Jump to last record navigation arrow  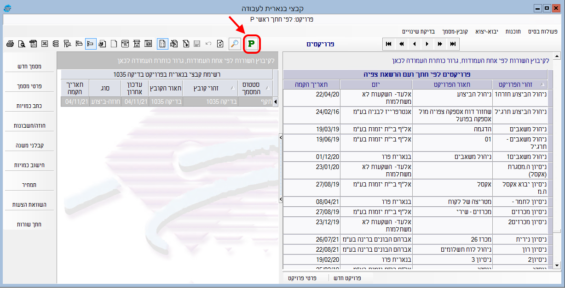point(453,44)
